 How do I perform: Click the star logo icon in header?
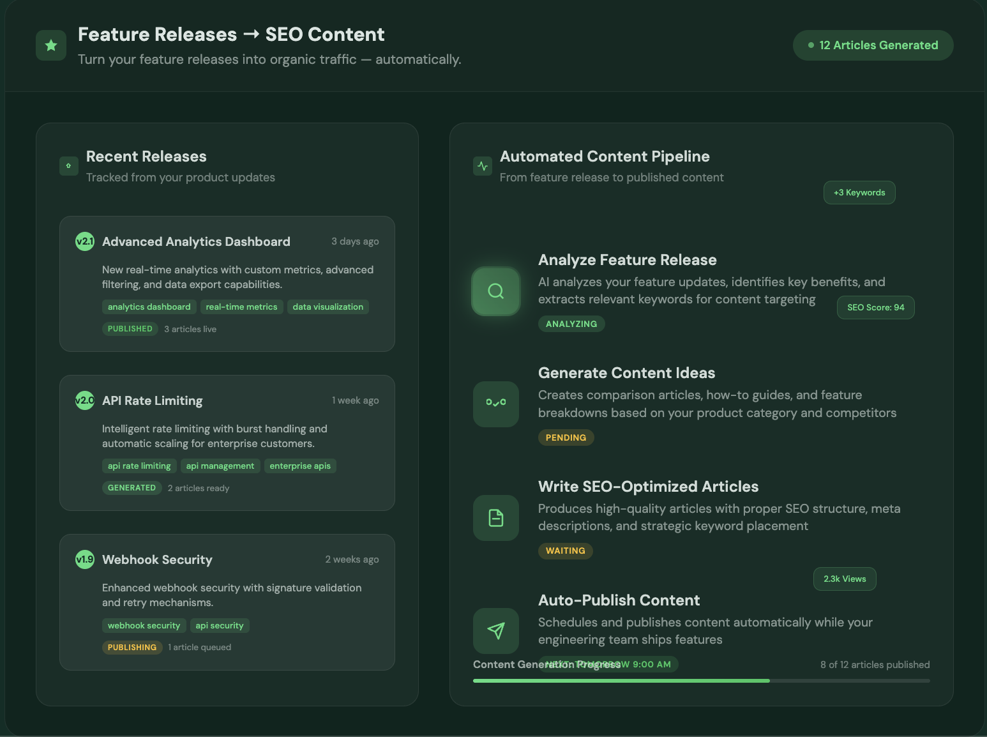(51, 45)
